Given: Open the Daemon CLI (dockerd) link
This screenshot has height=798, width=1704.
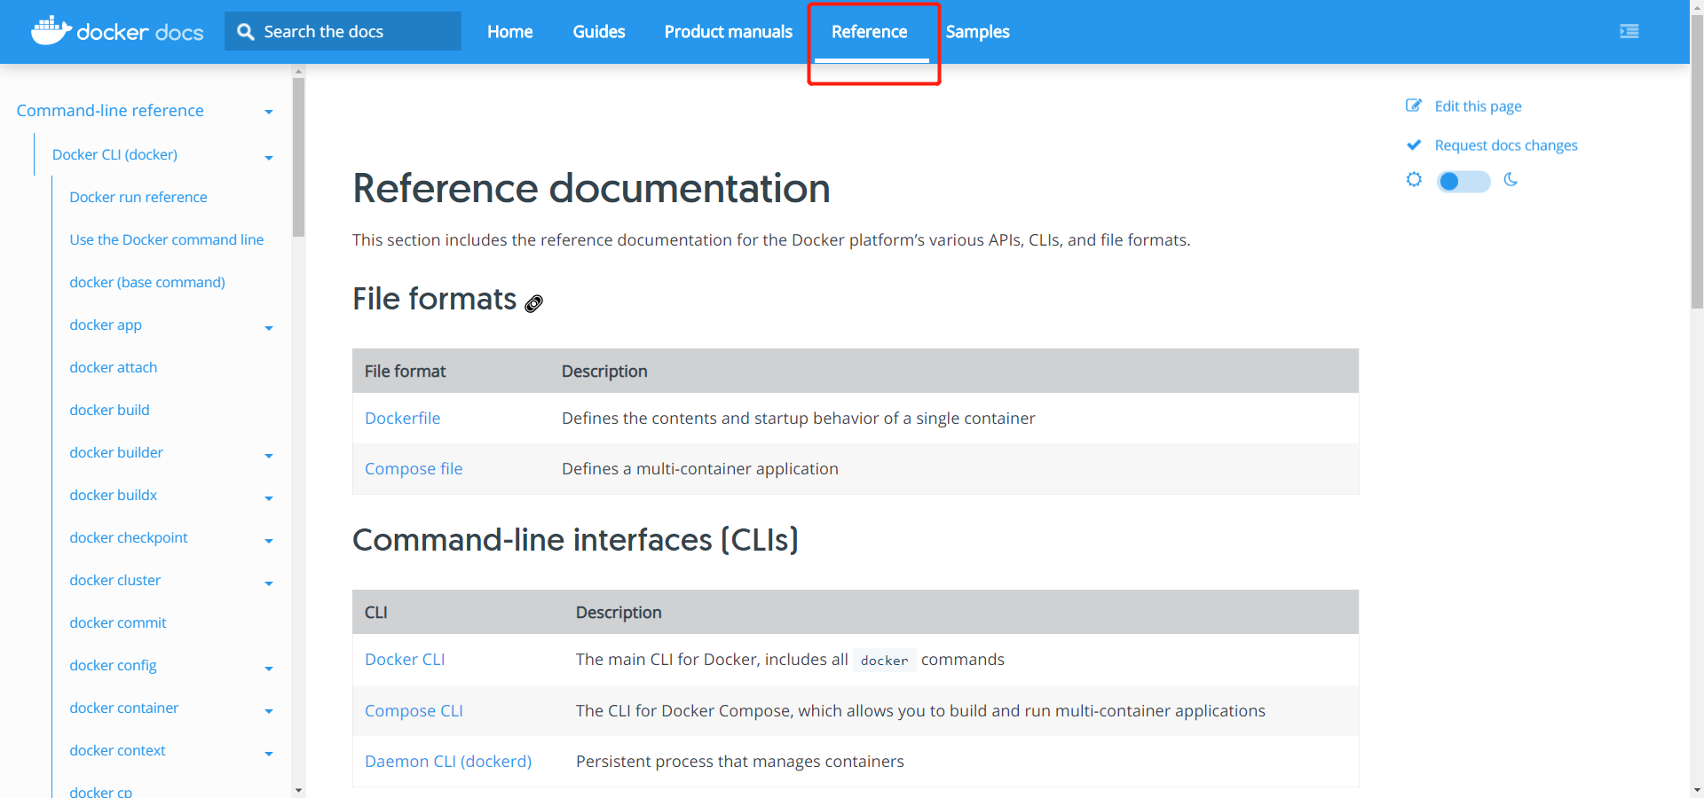Looking at the screenshot, I should click(448, 762).
